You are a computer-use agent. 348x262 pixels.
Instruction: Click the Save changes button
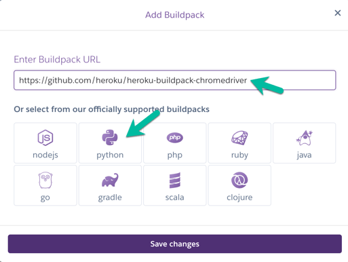[x=175, y=244]
